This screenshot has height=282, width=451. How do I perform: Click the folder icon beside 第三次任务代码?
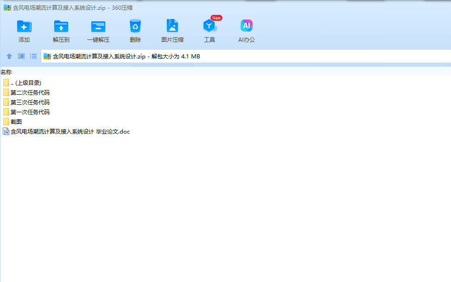pos(6,103)
